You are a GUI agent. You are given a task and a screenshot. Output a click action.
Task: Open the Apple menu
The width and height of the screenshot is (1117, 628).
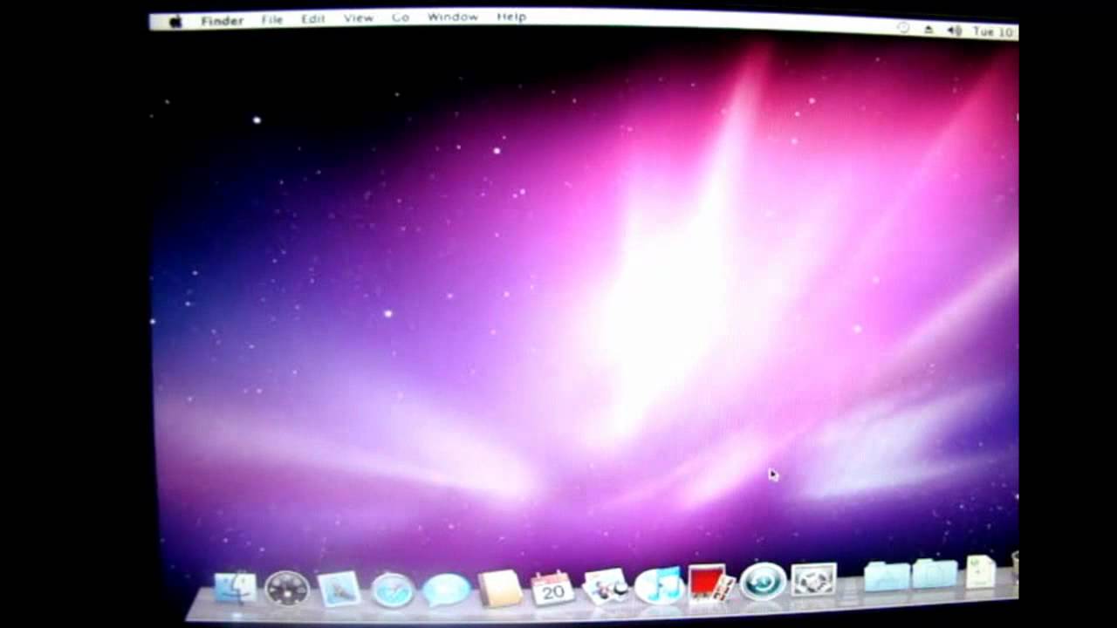[x=175, y=21]
